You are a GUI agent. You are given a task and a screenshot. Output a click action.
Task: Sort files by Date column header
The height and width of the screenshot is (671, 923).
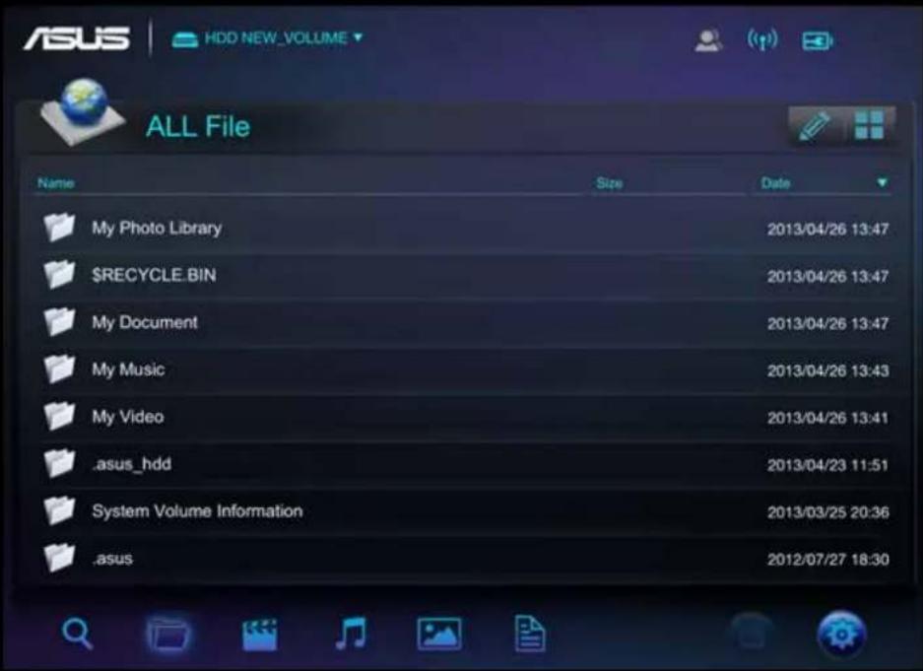point(775,183)
